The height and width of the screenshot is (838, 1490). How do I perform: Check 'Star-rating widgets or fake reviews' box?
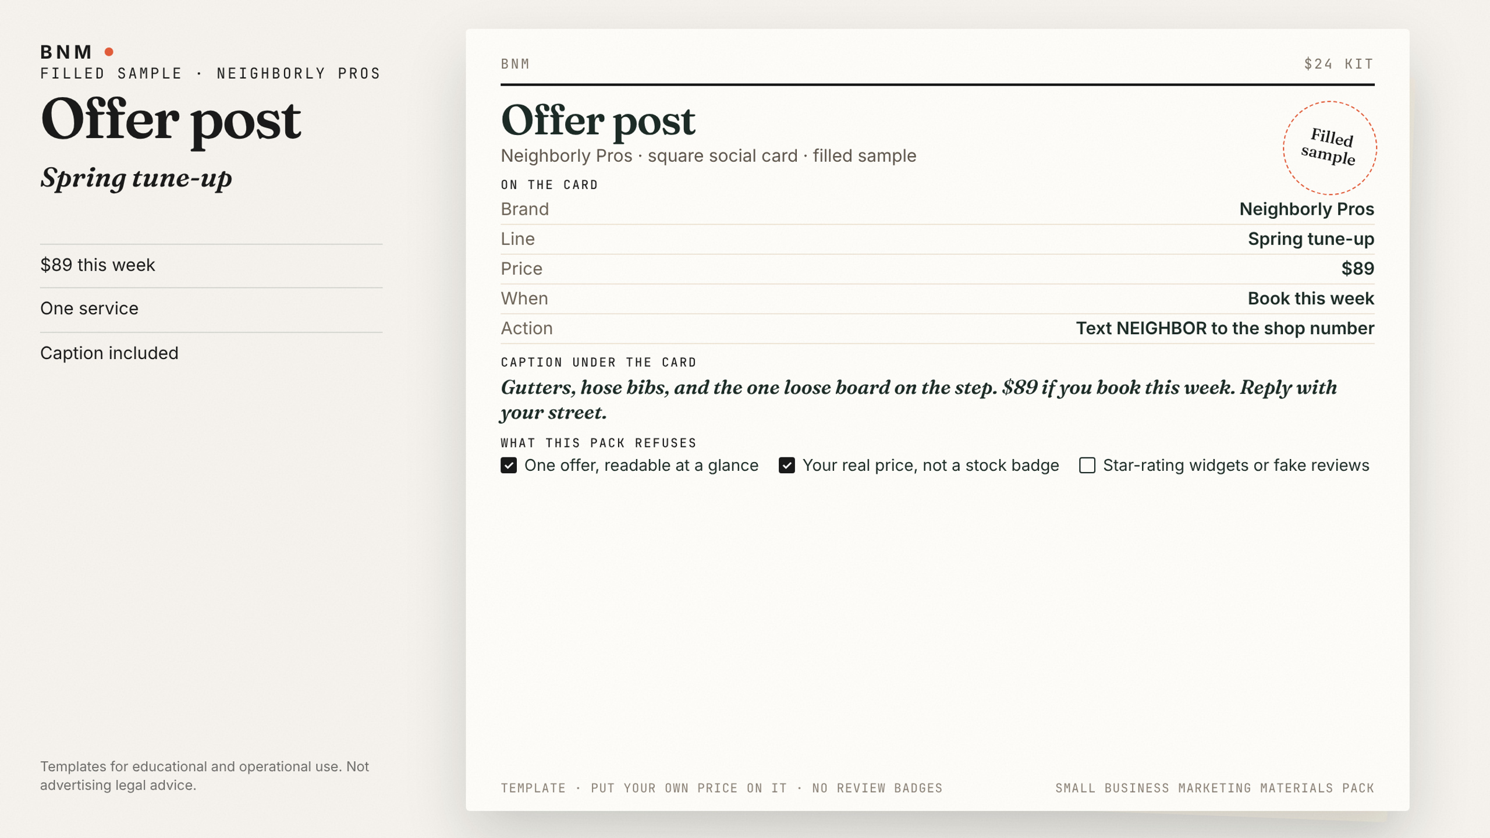(1087, 466)
